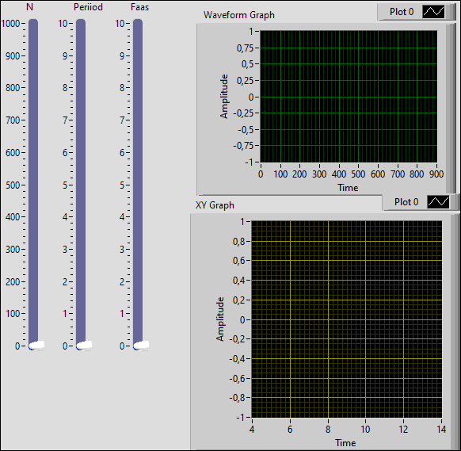The height and width of the screenshot is (451, 461).
Task: Click the XY Graph Plot 0 legend label
Action: (406, 202)
